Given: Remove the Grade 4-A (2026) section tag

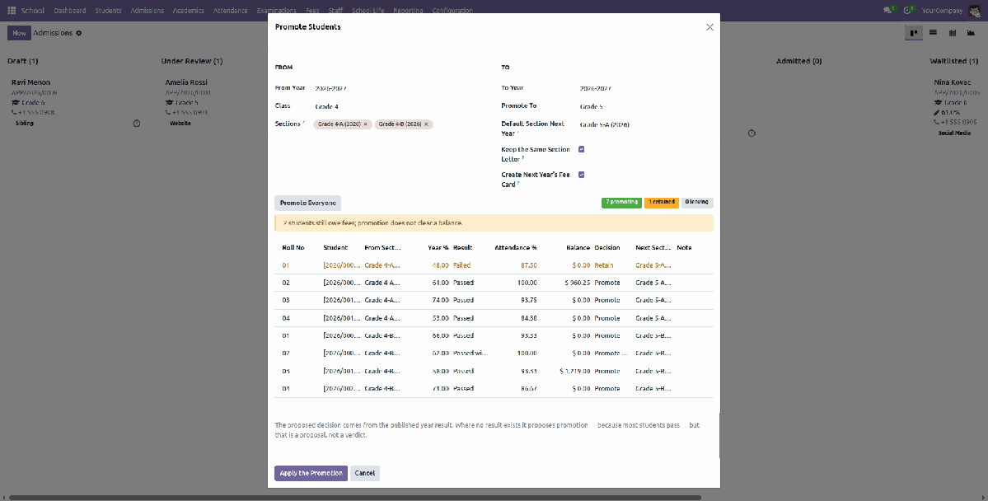Looking at the screenshot, I should (x=366, y=124).
